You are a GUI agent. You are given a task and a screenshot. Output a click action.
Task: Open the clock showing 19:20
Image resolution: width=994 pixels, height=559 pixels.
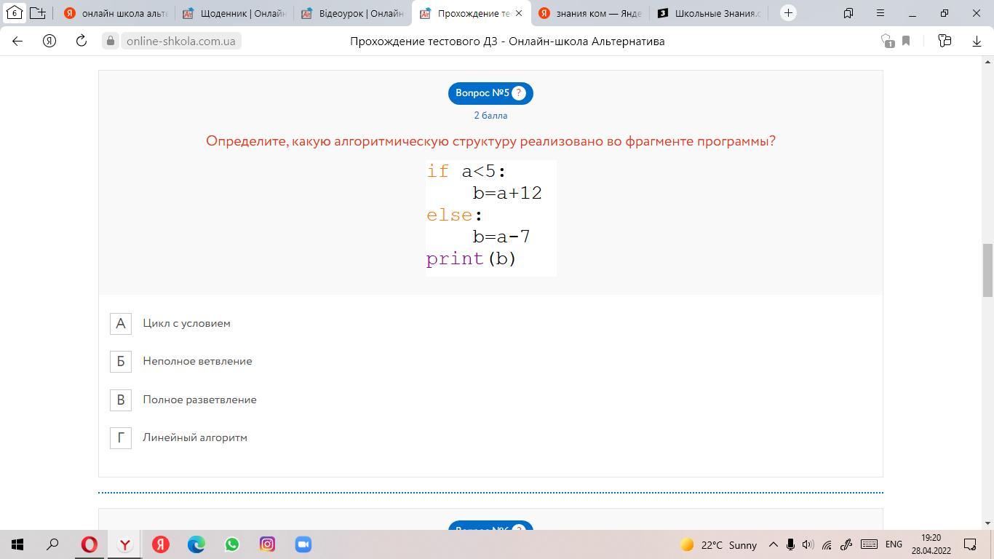click(x=931, y=544)
